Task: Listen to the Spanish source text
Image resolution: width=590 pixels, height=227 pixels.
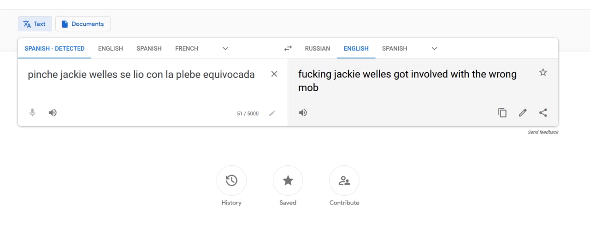Action: click(x=53, y=112)
